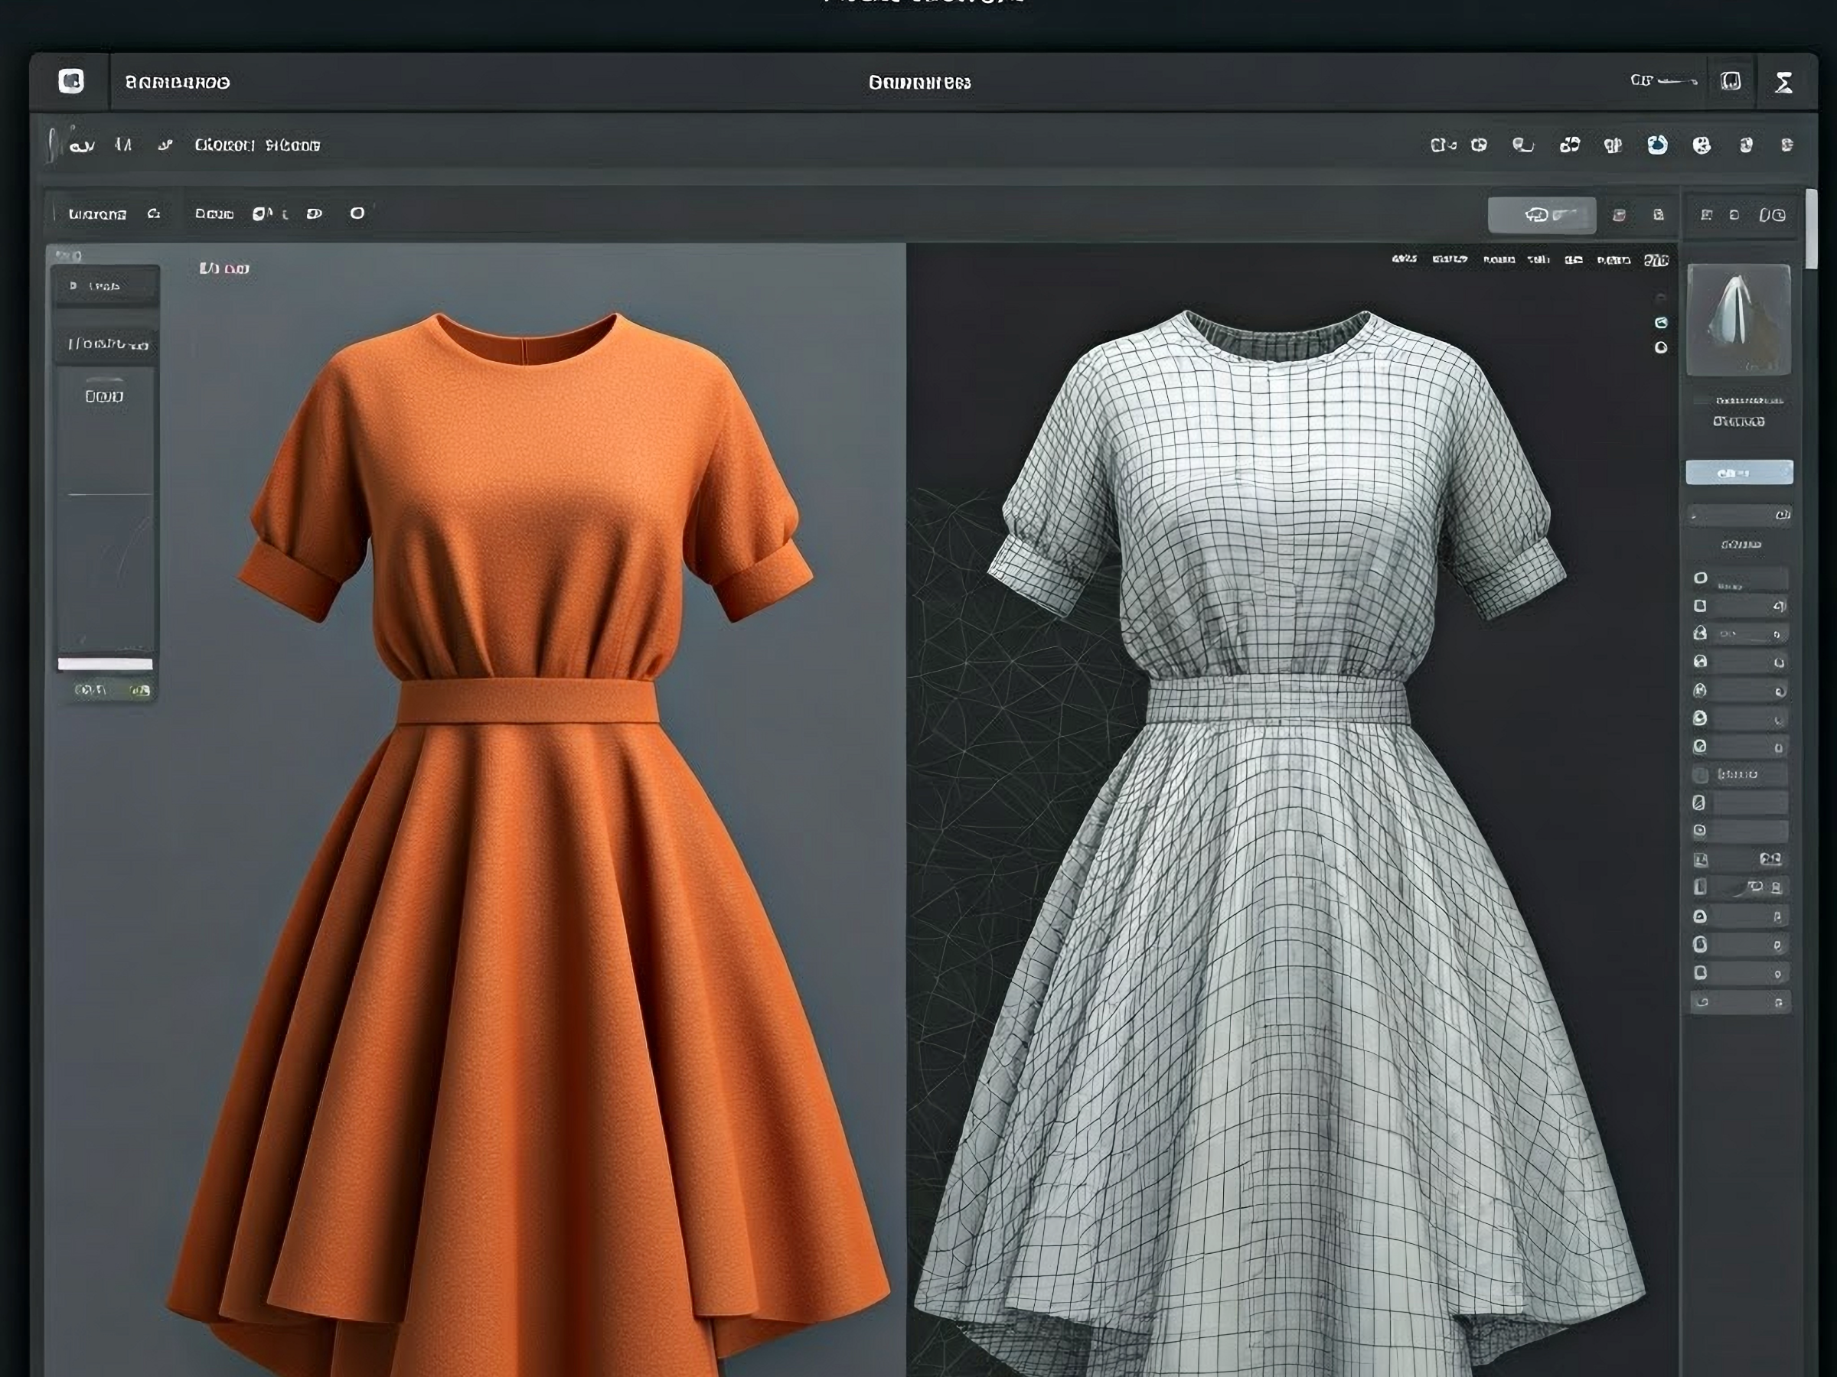The height and width of the screenshot is (1377, 1837).
Task: Click the light blue button in the right panel
Action: 1739,472
